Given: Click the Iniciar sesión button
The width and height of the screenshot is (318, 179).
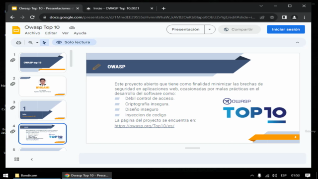Looking at the screenshot, I should (x=286, y=29).
